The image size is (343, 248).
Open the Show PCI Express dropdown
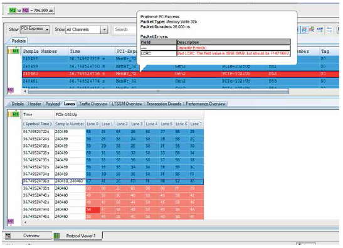35,29
